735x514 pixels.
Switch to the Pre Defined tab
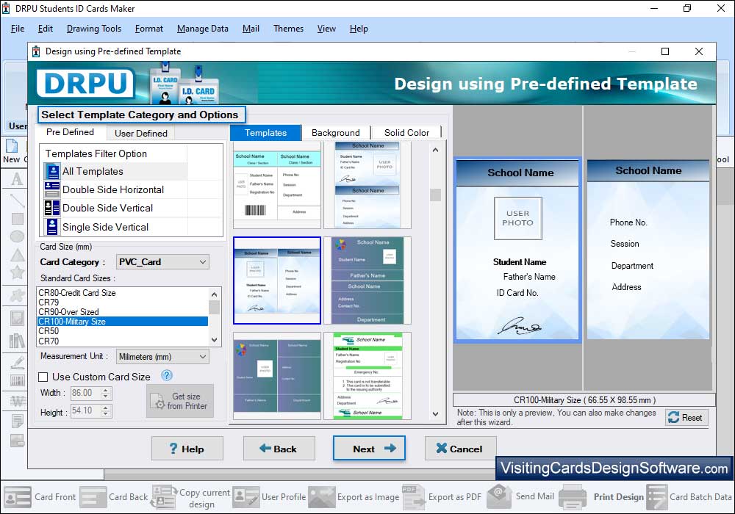(x=70, y=132)
